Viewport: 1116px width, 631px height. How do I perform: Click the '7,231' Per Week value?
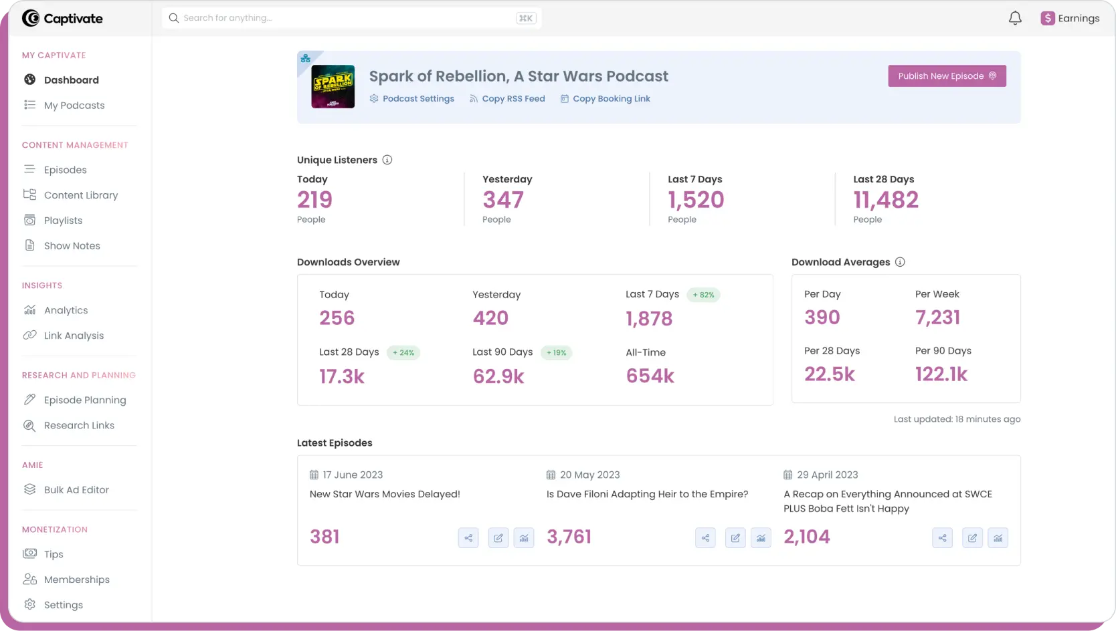(938, 318)
